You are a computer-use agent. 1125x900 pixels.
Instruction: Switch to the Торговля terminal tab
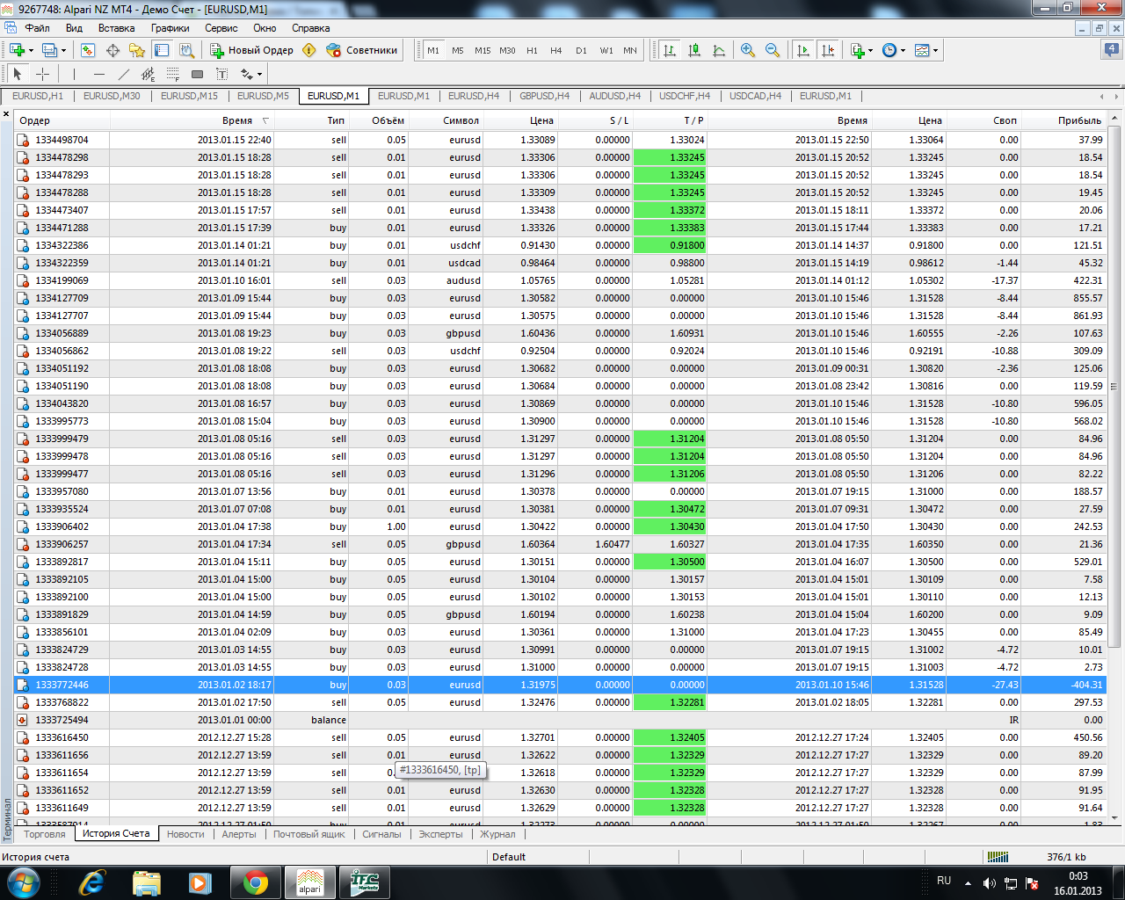[x=44, y=834]
